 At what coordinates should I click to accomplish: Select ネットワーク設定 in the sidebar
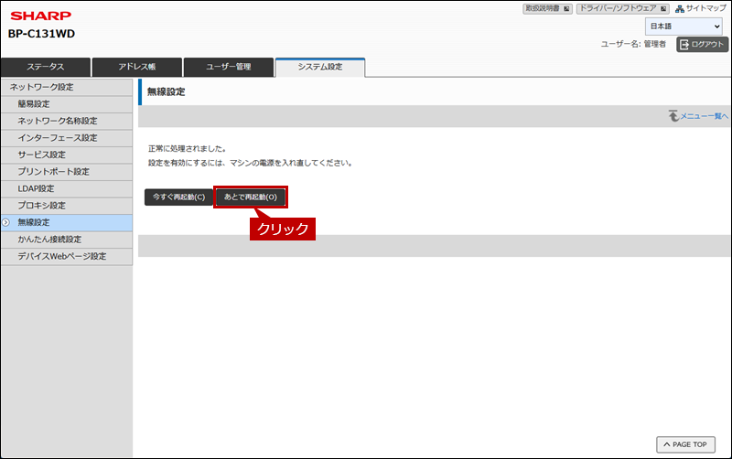click(x=67, y=87)
